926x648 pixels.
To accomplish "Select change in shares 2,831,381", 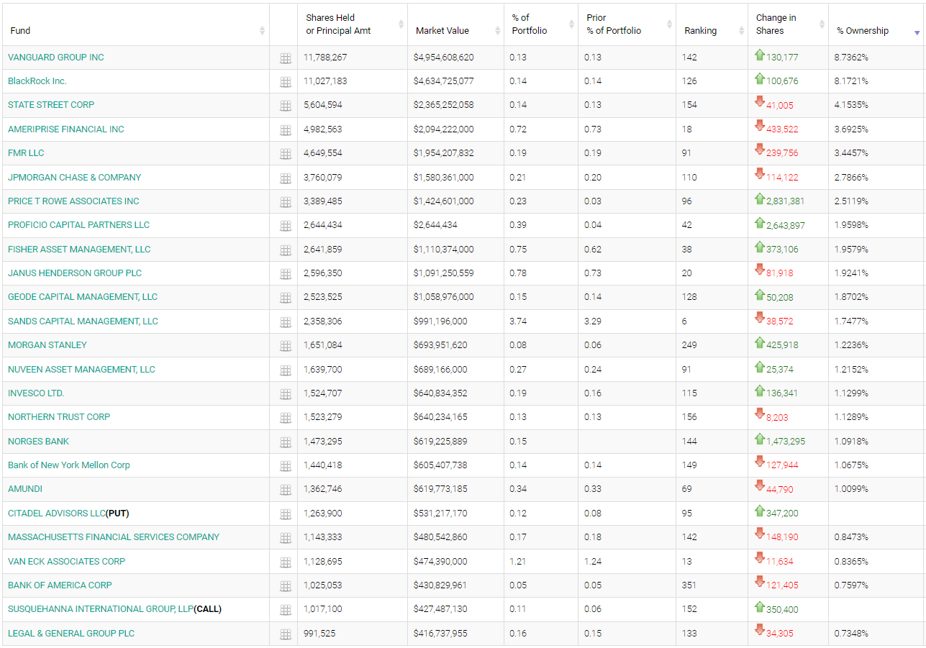I will coord(785,201).
